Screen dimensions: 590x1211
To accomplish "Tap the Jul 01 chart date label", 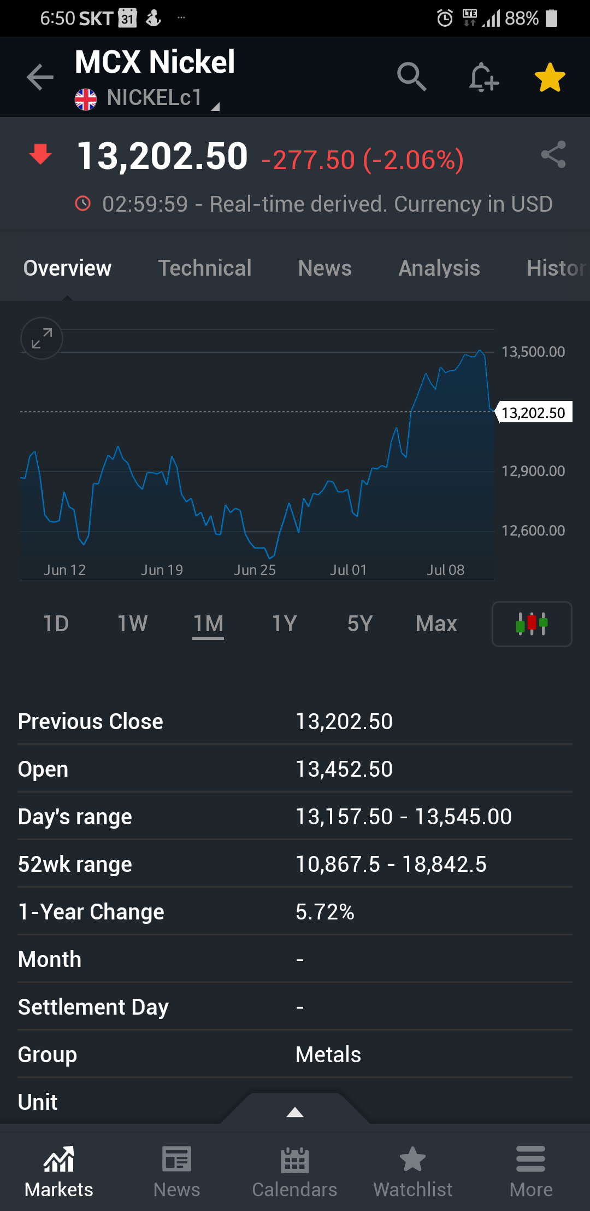I will tap(348, 570).
